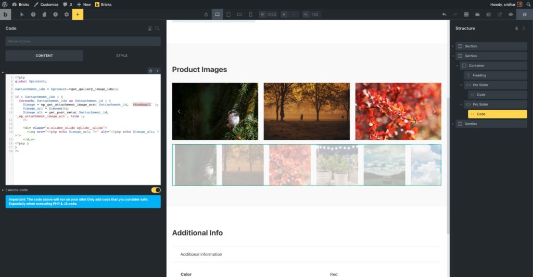Click the canvas width field showing 1020
This screenshot has width=533, height=277.
coord(268,14)
